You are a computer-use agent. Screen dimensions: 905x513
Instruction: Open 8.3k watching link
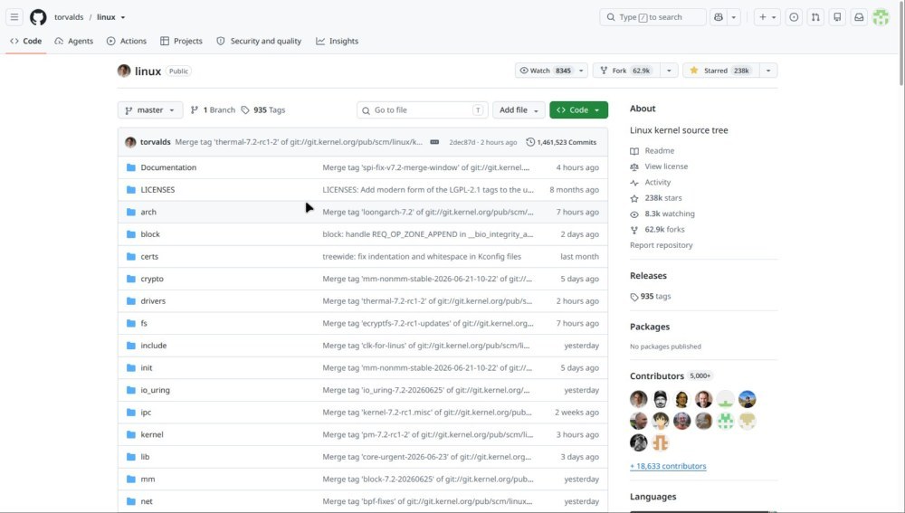pyautogui.click(x=670, y=214)
